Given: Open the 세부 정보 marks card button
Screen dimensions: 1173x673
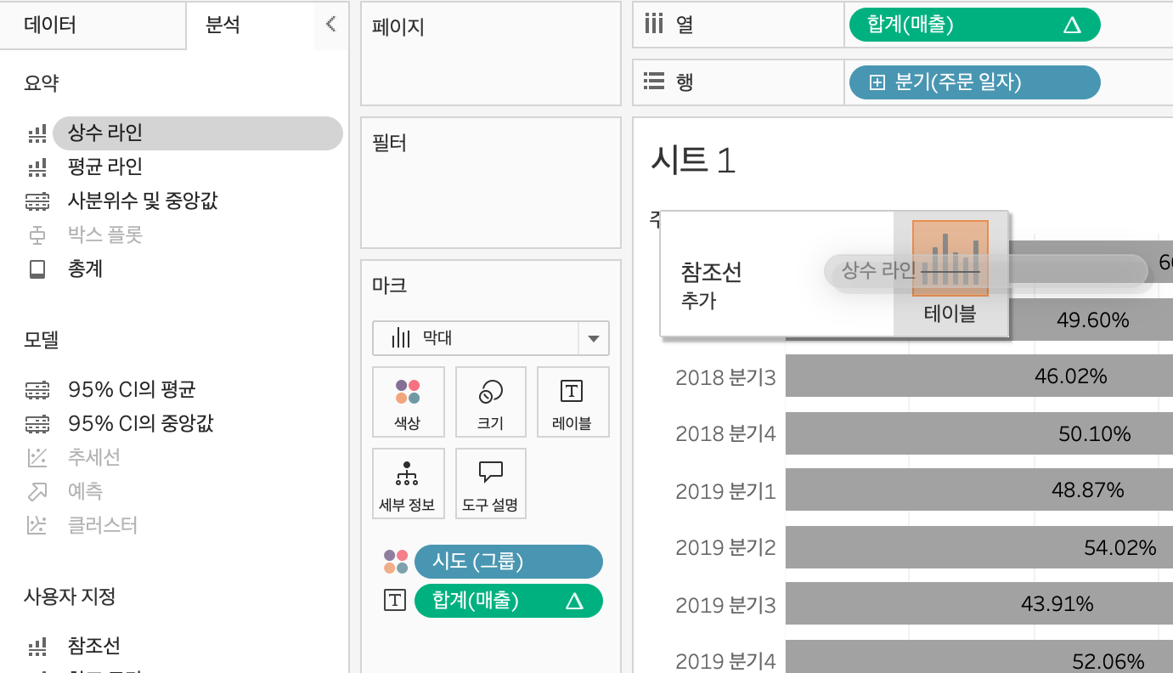Looking at the screenshot, I should pos(408,484).
